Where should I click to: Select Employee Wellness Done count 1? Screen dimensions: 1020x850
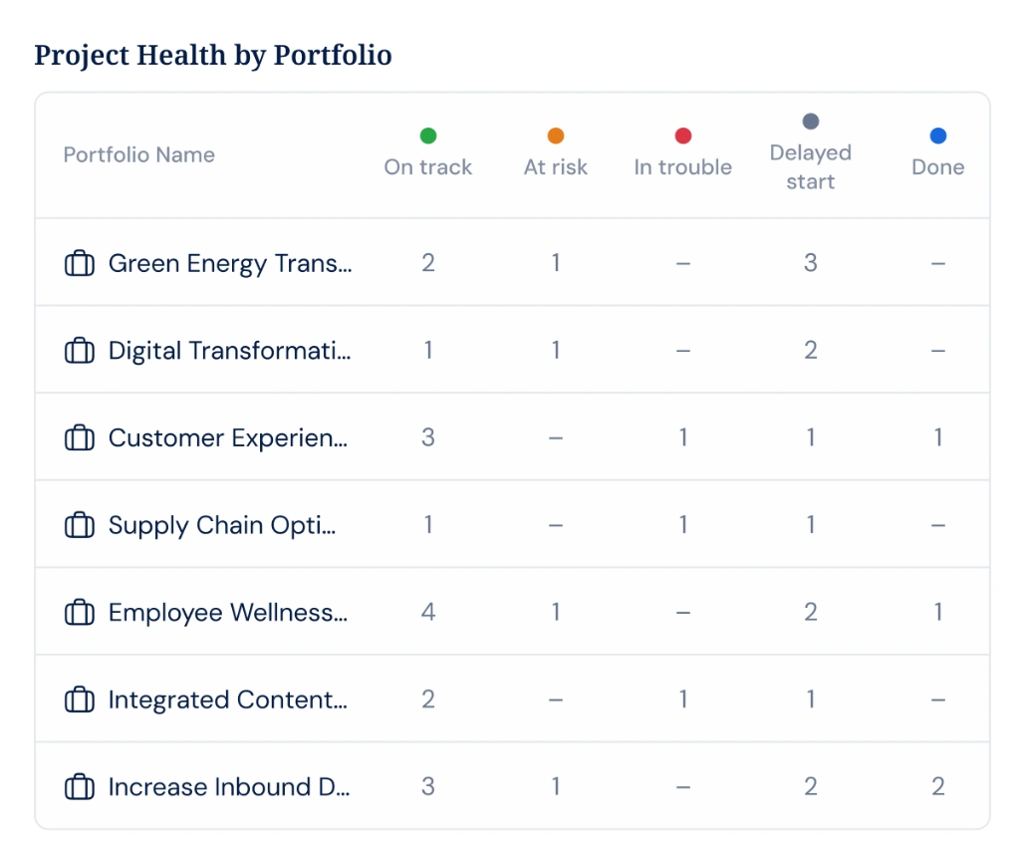938,612
